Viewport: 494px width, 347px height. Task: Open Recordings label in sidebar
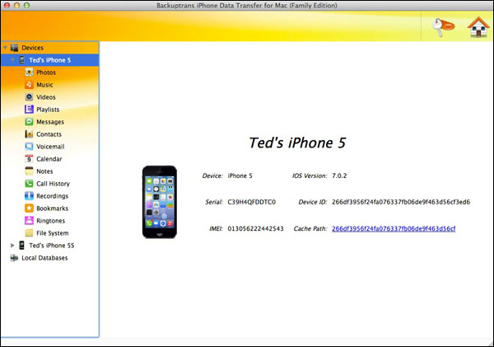[53, 196]
